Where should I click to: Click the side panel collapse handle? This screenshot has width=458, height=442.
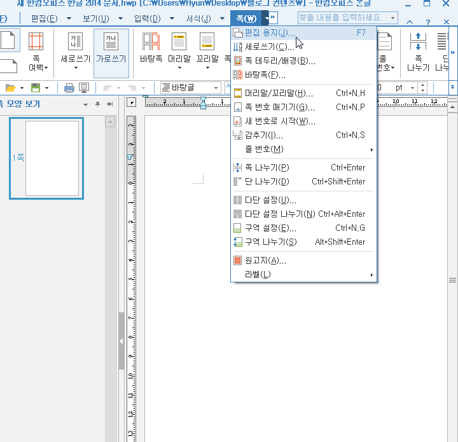[x=121, y=341]
